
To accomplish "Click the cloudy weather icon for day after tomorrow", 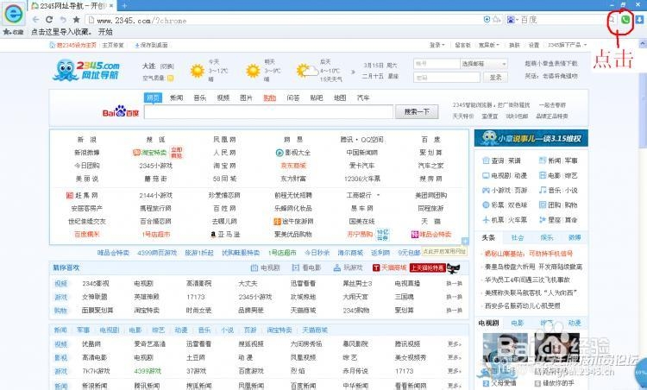I will (x=307, y=71).
